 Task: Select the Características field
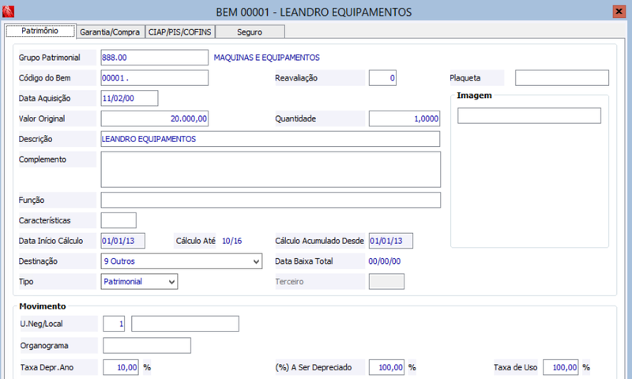[x=118, y=220]
